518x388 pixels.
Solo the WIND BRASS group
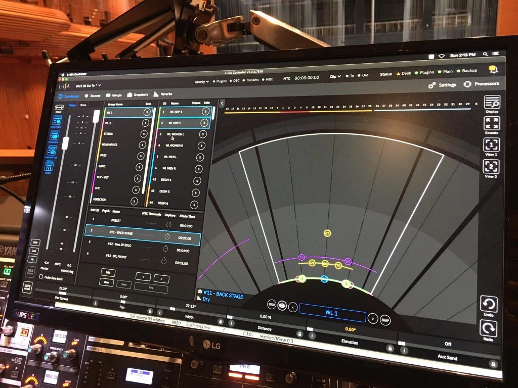(142, 145)
